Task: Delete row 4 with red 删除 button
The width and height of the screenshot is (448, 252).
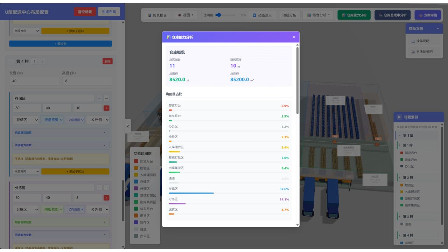Action: [x=107, y=61]
